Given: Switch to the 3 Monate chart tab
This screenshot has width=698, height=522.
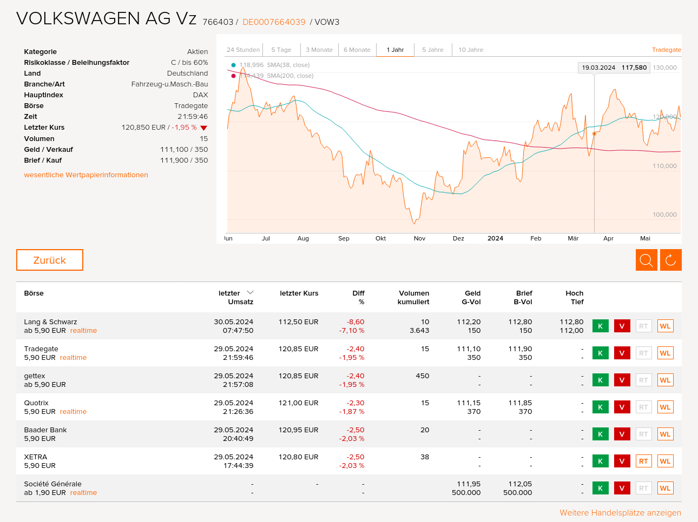Looking at the screenshot, I should pyautogui.click(x=319, y=49).
